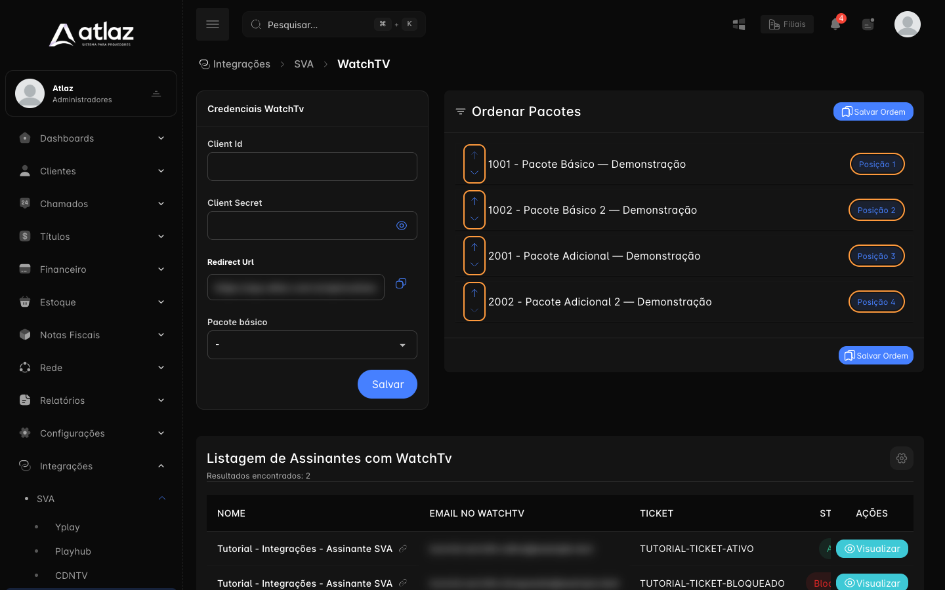
Task: Open the Pacote básico dropdown
Action: pos(312,345)
